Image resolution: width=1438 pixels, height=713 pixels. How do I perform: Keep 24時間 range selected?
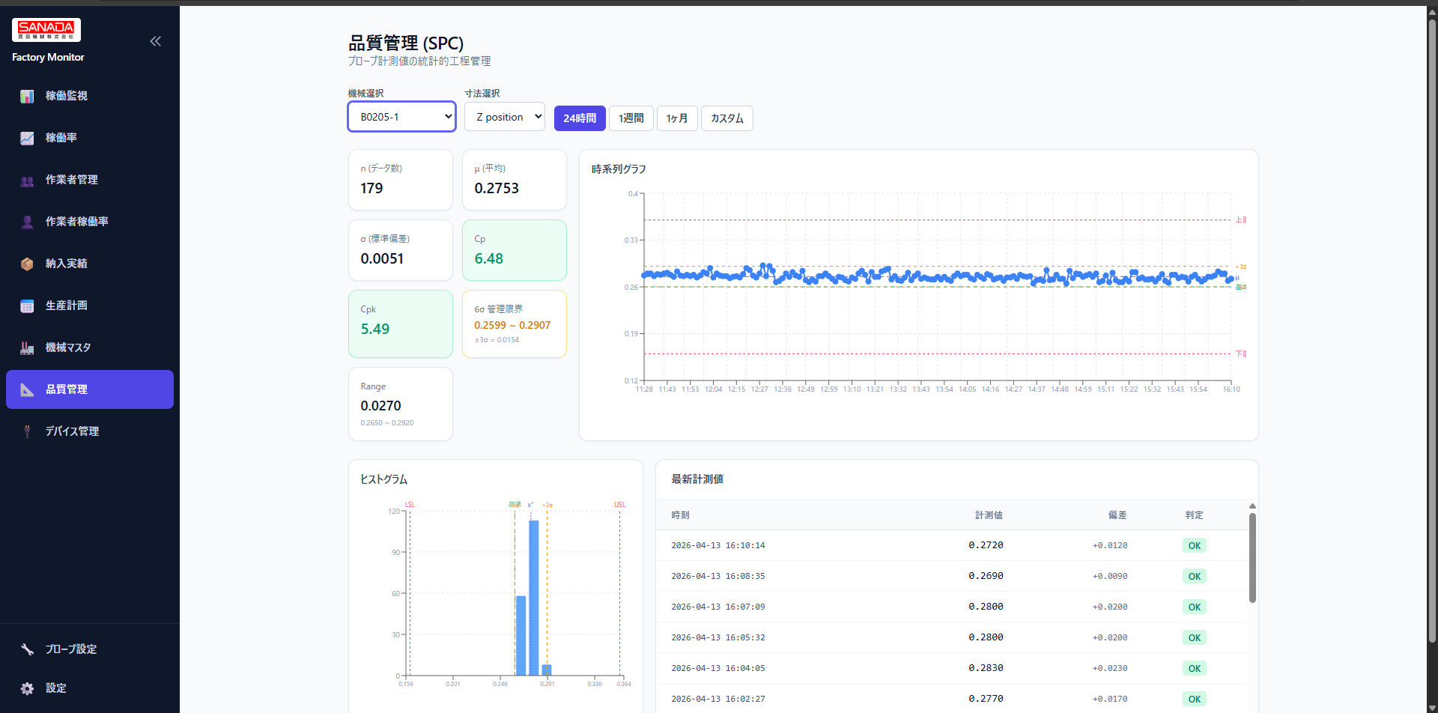click(x=579, y=118)
